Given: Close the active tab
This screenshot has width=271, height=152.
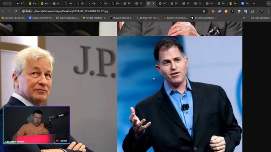Looking at the screenshot, I should tap(153, 3).
